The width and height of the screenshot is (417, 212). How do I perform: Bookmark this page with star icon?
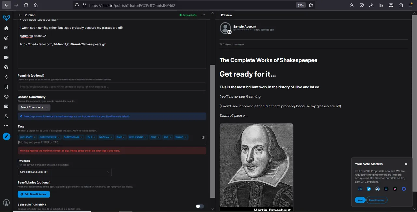[x=311, y=5]
